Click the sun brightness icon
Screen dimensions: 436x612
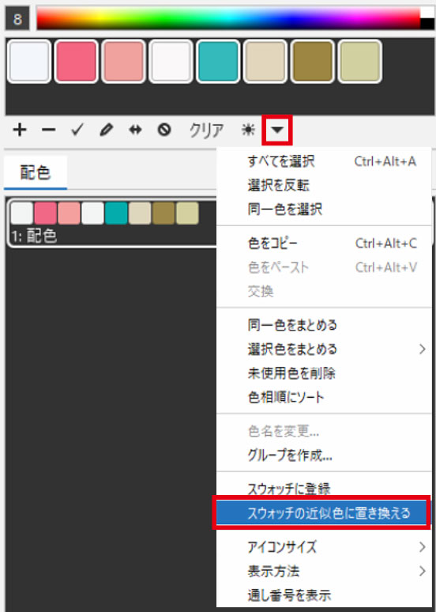[x=248, y=130]
